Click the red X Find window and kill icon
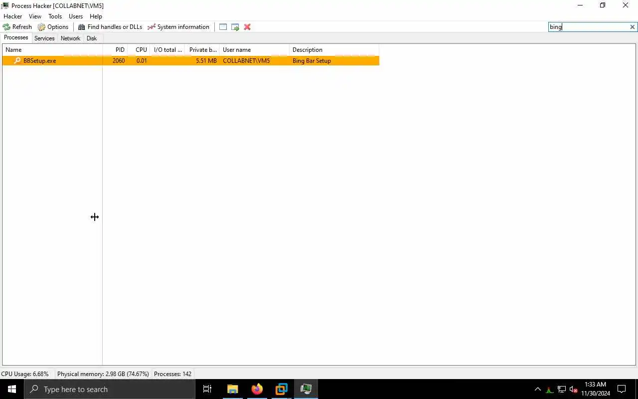The width and height of the screenshot is (638, 399). pos(247,27)
